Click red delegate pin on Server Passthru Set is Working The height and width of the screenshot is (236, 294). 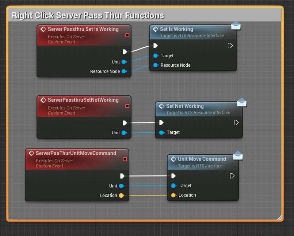click(x=127, y=35)
